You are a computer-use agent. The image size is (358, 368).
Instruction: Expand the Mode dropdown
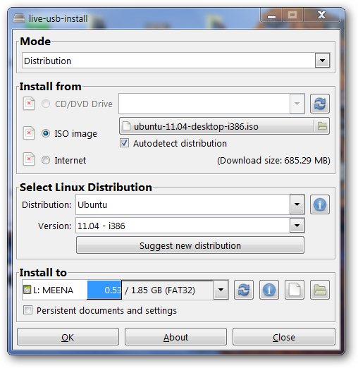[x=322, y=61]
